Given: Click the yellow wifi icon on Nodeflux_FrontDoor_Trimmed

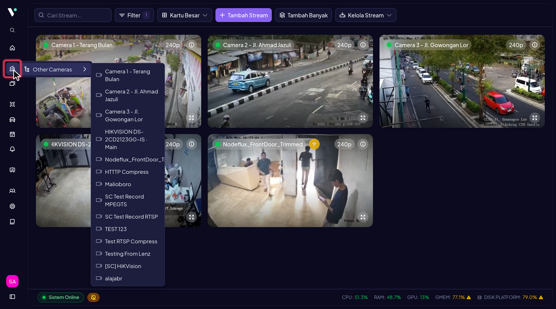Looking at the screenshot, I should (314, 144).
